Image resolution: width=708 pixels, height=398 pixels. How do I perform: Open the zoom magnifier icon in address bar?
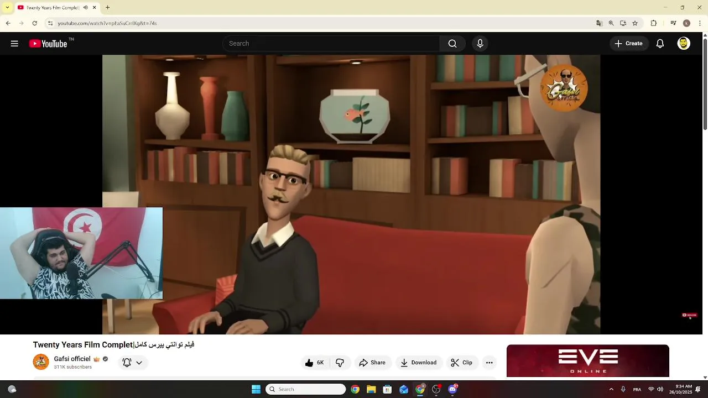click(611, 23)
